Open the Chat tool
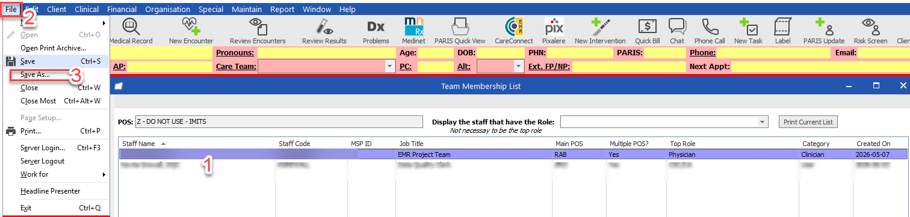 pos(677,31)
